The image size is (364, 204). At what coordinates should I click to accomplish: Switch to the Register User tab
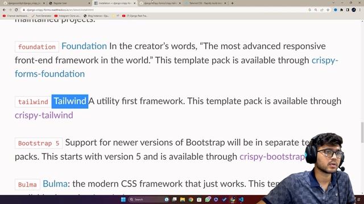click(69, 3)
